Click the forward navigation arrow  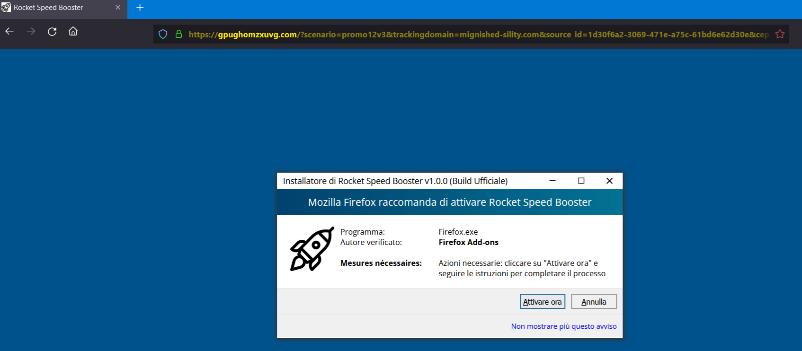[31, 31]
